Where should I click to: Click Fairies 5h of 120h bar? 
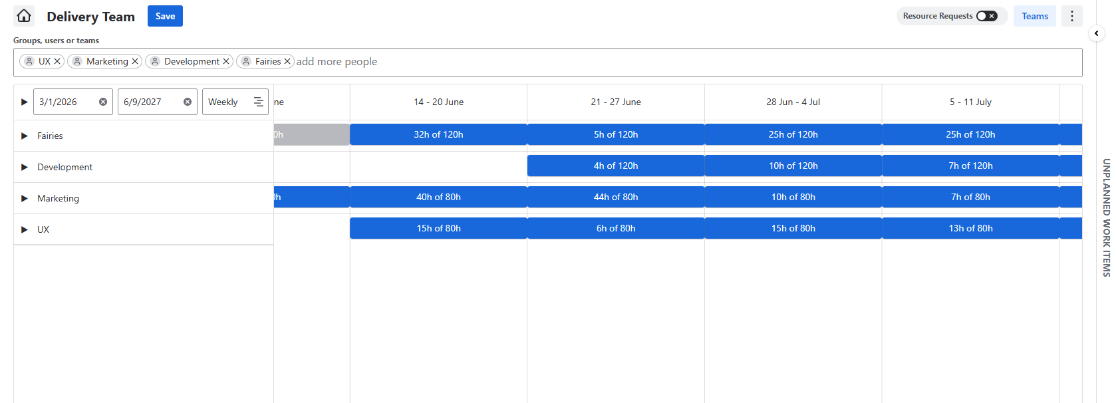pos(616,134)
